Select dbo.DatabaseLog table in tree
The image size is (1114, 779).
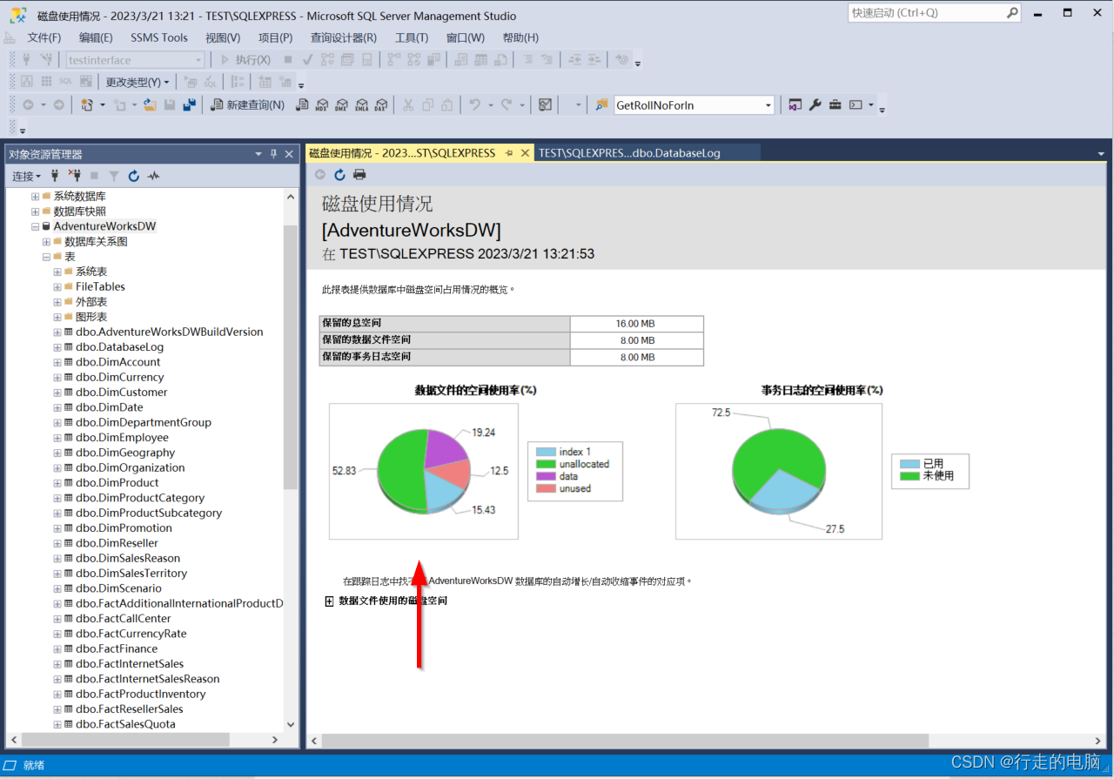point(119,347)
